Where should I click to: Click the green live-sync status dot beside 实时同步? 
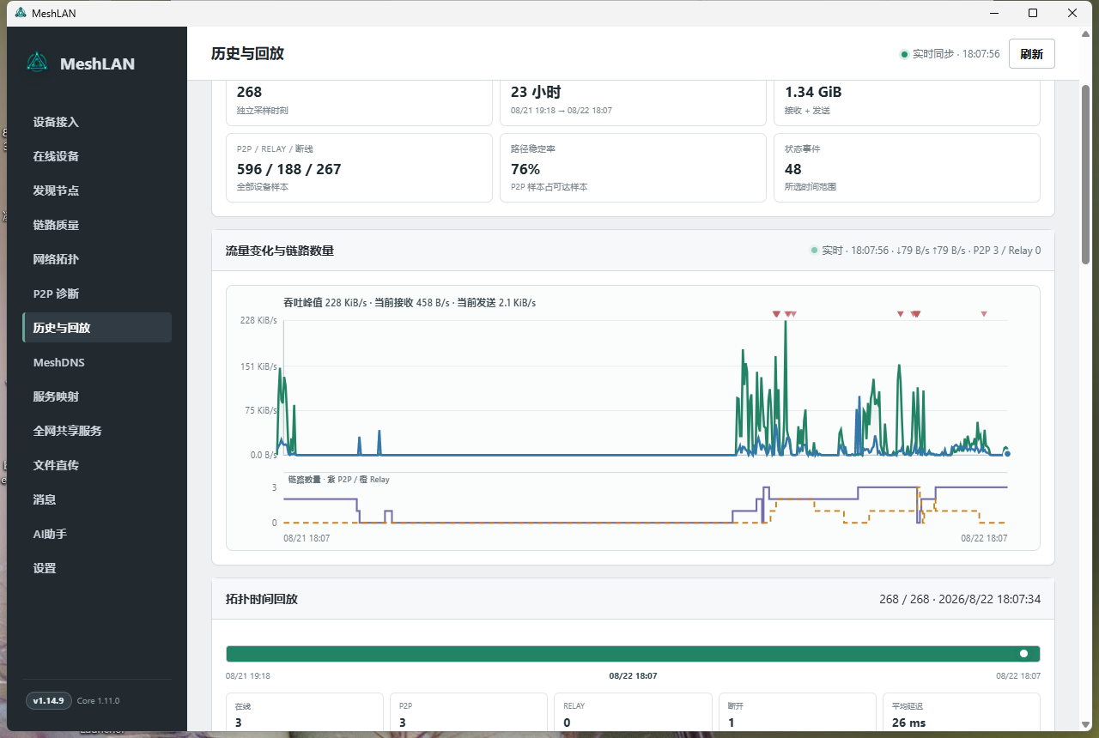click(904, 54)
